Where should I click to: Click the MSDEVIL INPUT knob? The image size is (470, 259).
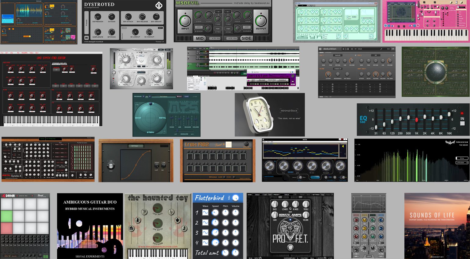click(x=185, y=20)
